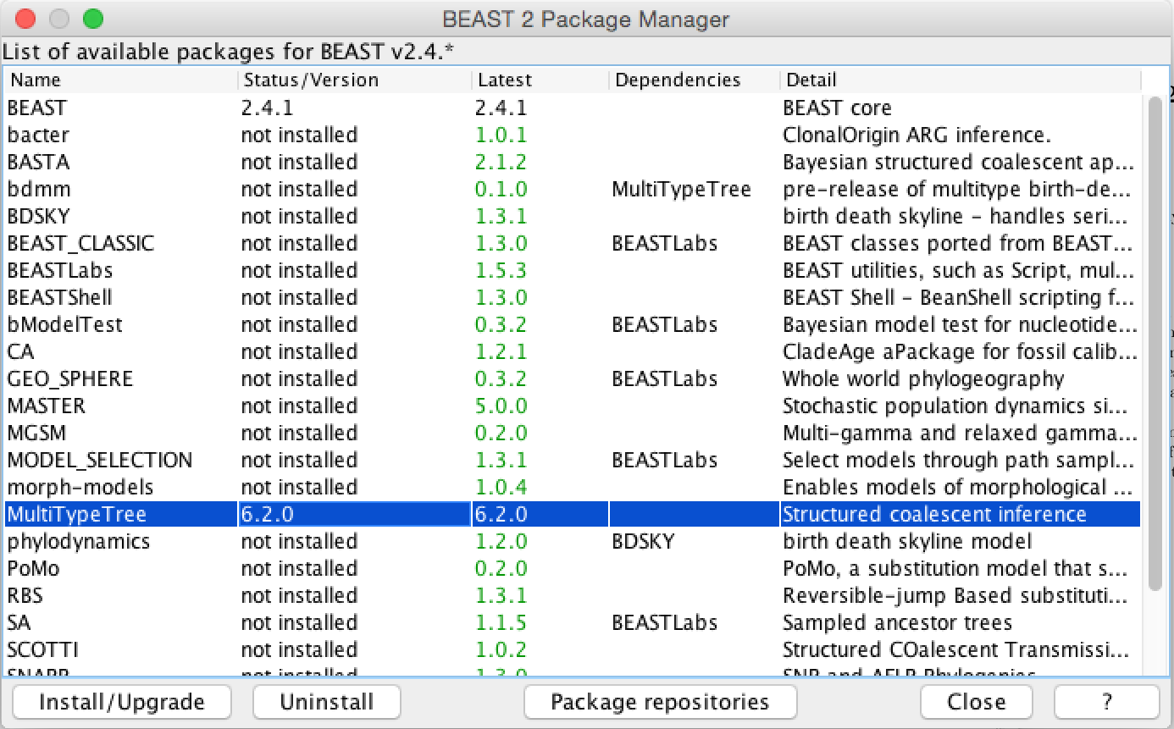Click the red close window button
Viewport: 1174px width, 729px height.
[25, 19]
